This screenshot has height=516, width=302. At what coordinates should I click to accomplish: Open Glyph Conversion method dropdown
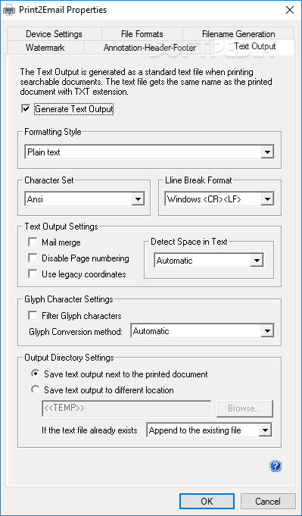202,331
